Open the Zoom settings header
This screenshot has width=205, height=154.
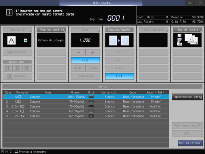85,30
